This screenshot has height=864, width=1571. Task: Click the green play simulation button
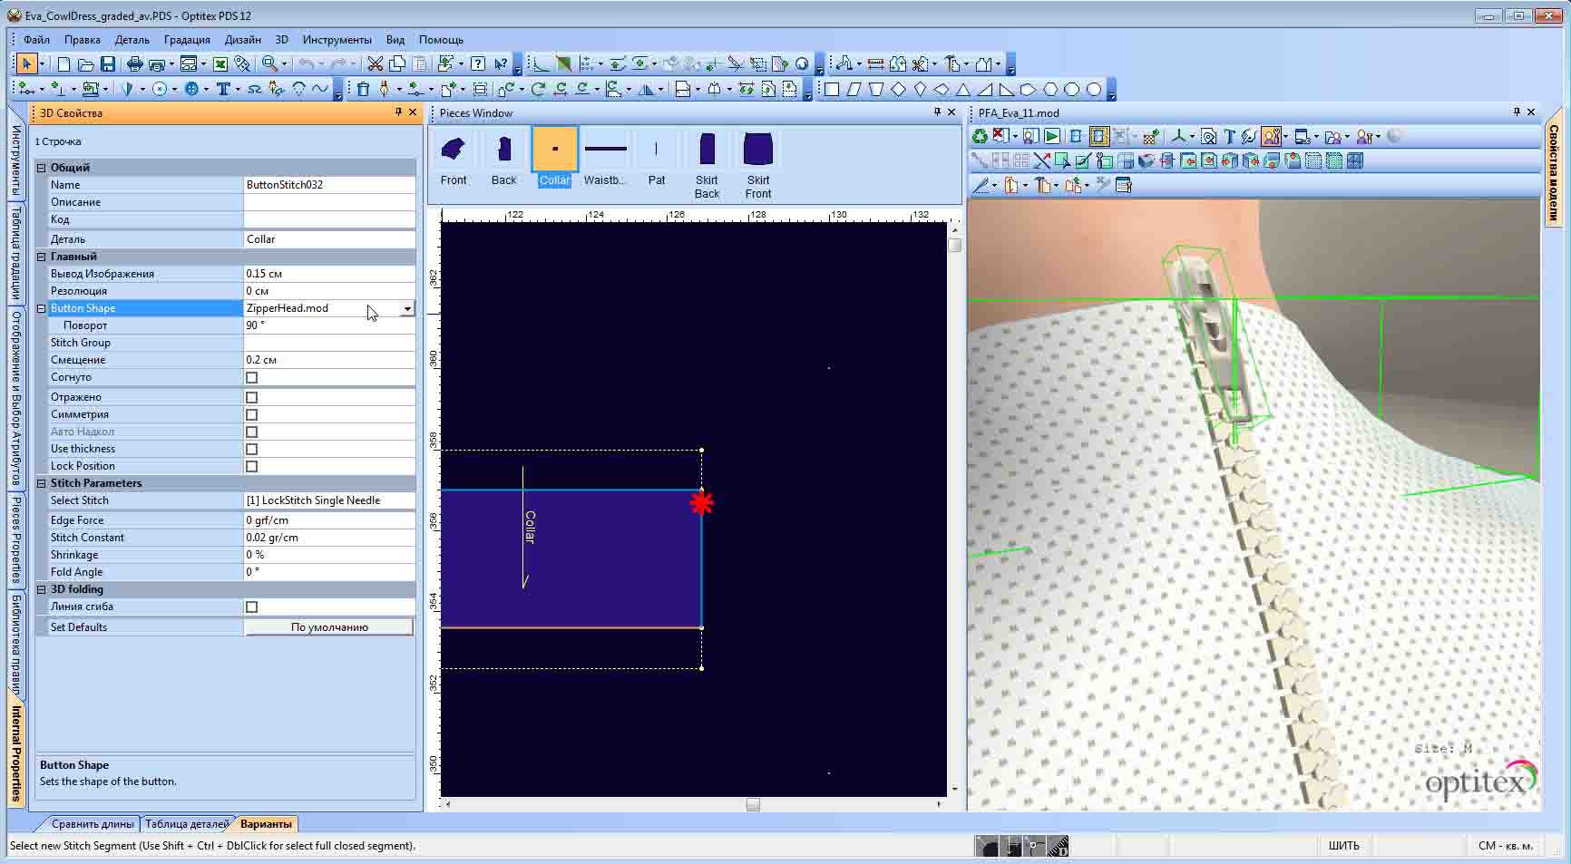click(x=1051, y=137)
